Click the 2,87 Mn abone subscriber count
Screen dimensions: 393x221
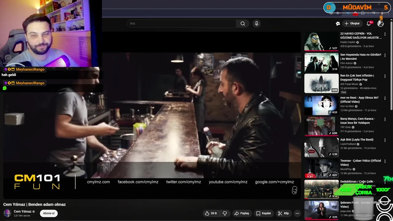pyautogui.click(x=22, y=216)
